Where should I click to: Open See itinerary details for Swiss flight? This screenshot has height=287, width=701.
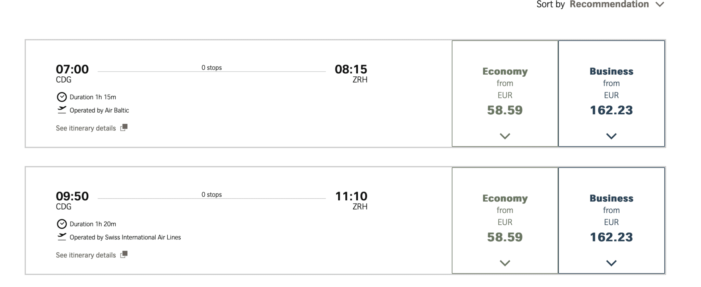[x=86, y=255]
